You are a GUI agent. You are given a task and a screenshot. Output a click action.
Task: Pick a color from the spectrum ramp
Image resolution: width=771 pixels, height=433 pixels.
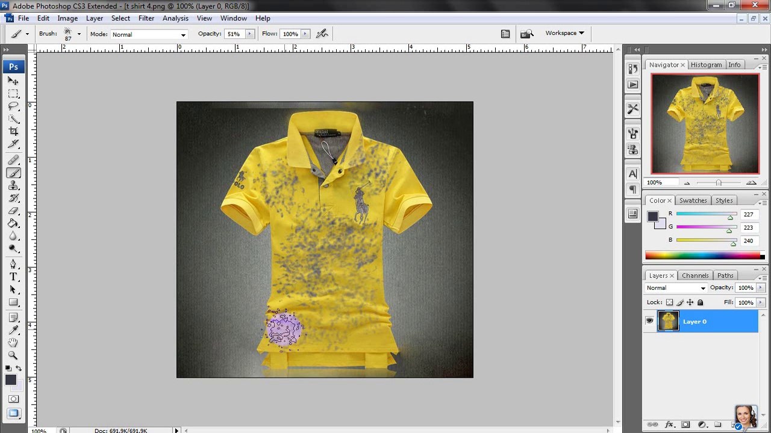pyautogui.click(x=703, y=256)
